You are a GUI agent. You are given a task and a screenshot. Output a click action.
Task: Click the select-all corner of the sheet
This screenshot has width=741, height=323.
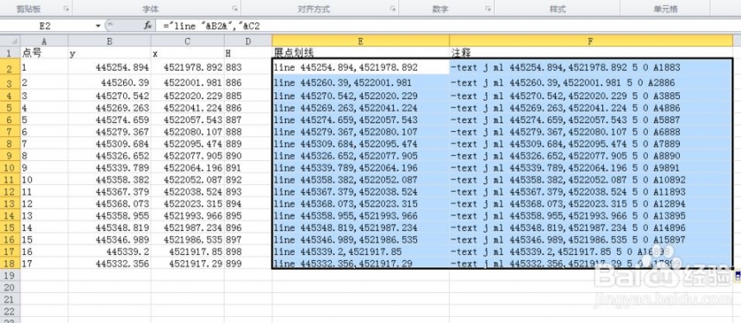pos(10,40)
